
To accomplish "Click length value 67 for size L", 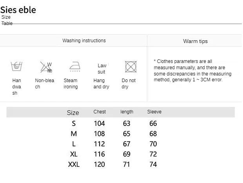I will click(127, 144).
